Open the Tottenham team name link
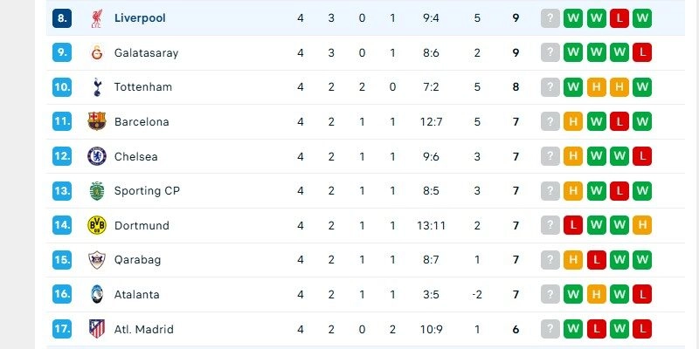 pos(142,87)
